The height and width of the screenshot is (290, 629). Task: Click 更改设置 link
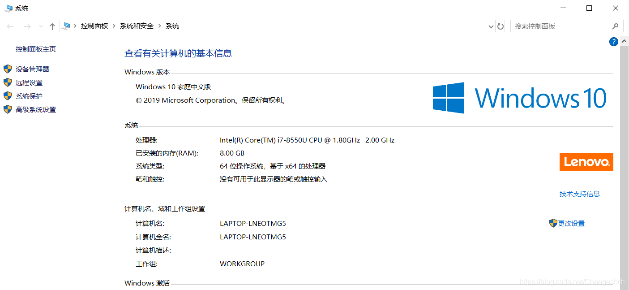point(571,223)
